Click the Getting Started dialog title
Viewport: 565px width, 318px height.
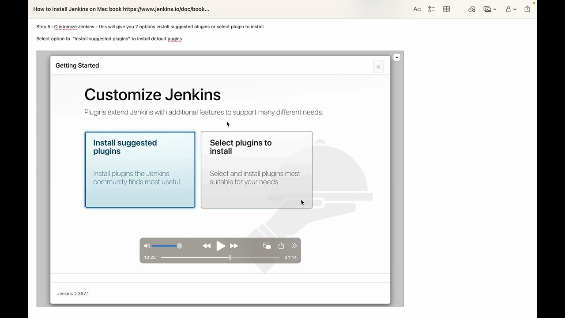77,65
